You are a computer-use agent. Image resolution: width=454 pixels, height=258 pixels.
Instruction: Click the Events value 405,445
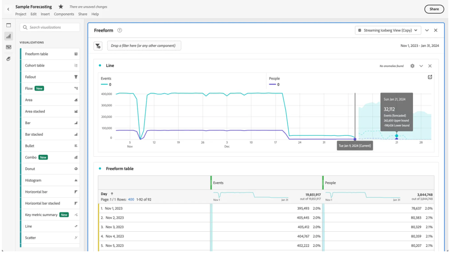coord(303,218)
